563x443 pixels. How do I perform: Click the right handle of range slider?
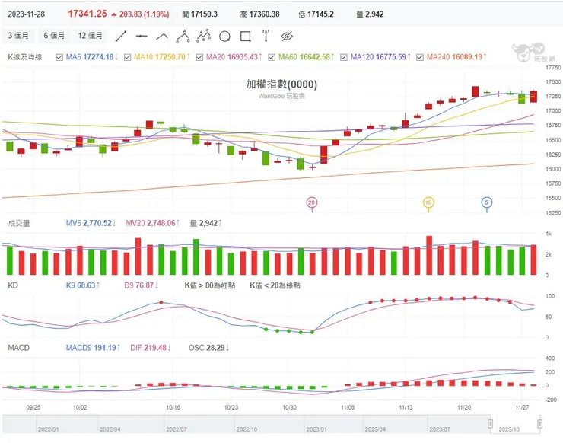[539, 425]
